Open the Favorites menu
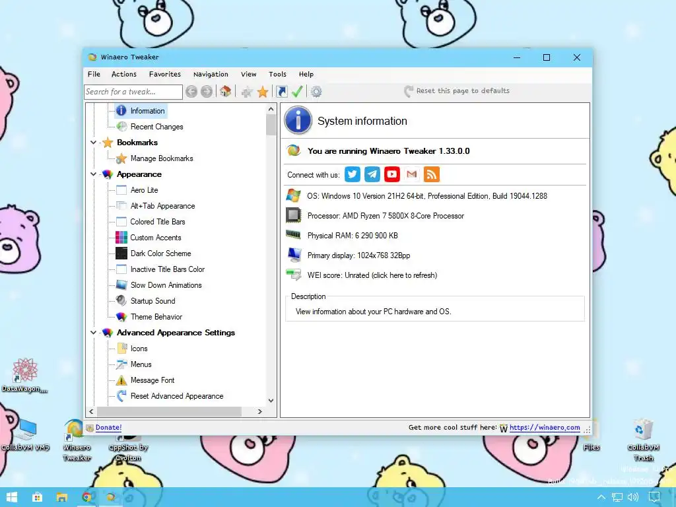676x507 pixels. pos(164,74)
